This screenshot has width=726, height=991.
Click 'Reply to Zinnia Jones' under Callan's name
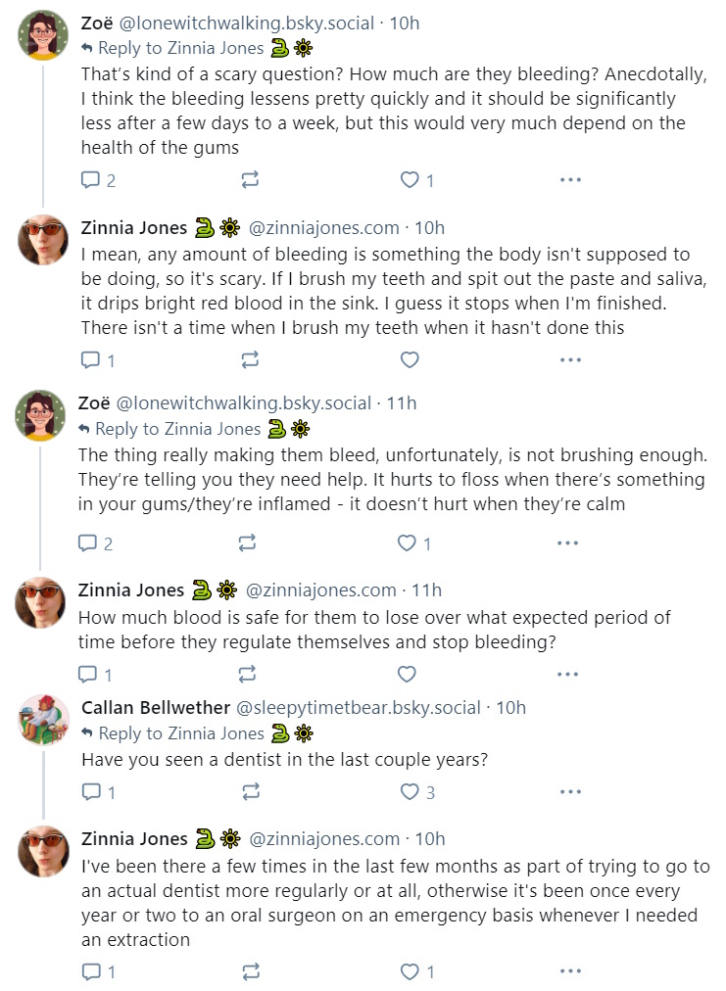point(181,733)
